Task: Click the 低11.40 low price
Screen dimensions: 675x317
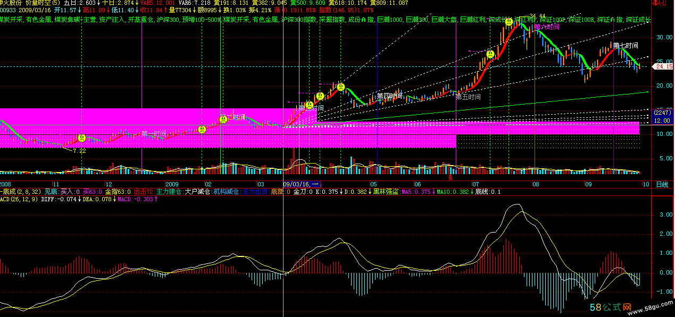Action: click(123, 10)
